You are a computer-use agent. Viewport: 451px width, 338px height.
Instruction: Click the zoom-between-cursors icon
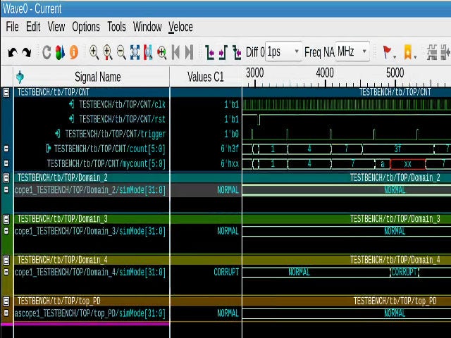(x=148, y=53)
